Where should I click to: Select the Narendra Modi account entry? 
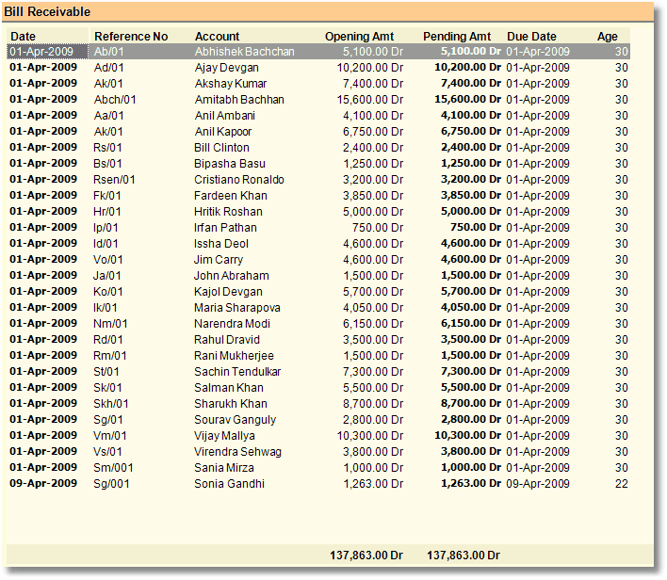click(232, 324)
